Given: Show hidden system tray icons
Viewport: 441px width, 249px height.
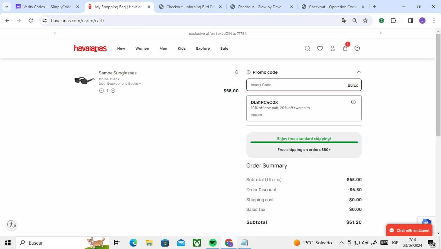Looking at the screenshot, I should coord(341,243).
